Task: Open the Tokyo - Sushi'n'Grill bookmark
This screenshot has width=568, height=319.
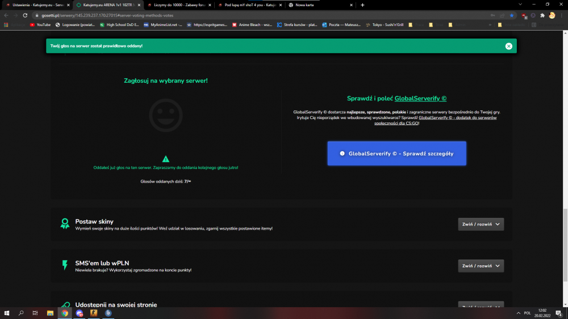Action: click(x=385, y=25)
